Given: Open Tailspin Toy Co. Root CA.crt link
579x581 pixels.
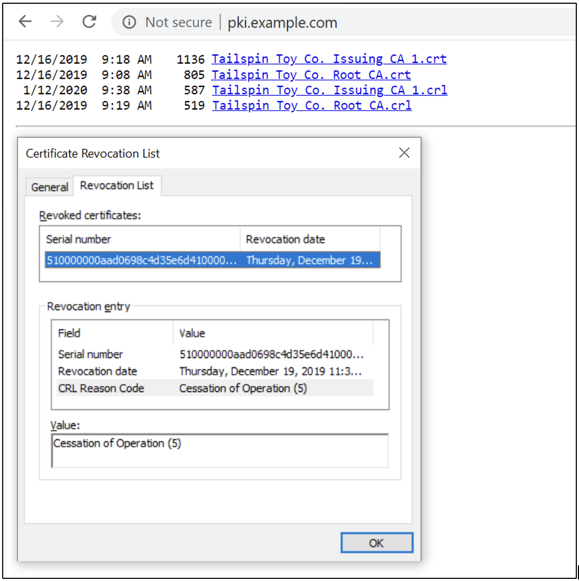Looking at the screenshot, I should 311,75.
